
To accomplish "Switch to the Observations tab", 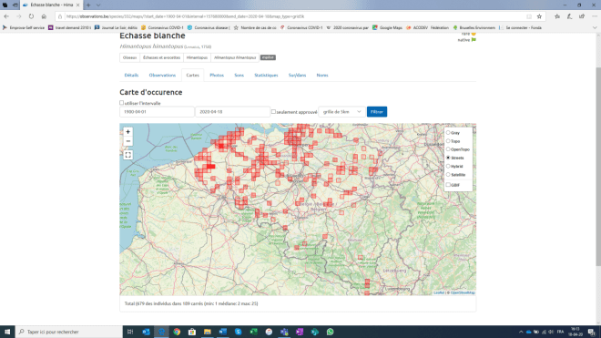I will point(162,76).
